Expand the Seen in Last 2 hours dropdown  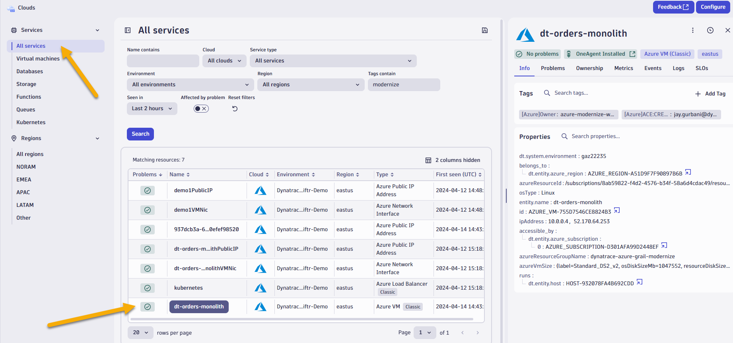(152, 109)
